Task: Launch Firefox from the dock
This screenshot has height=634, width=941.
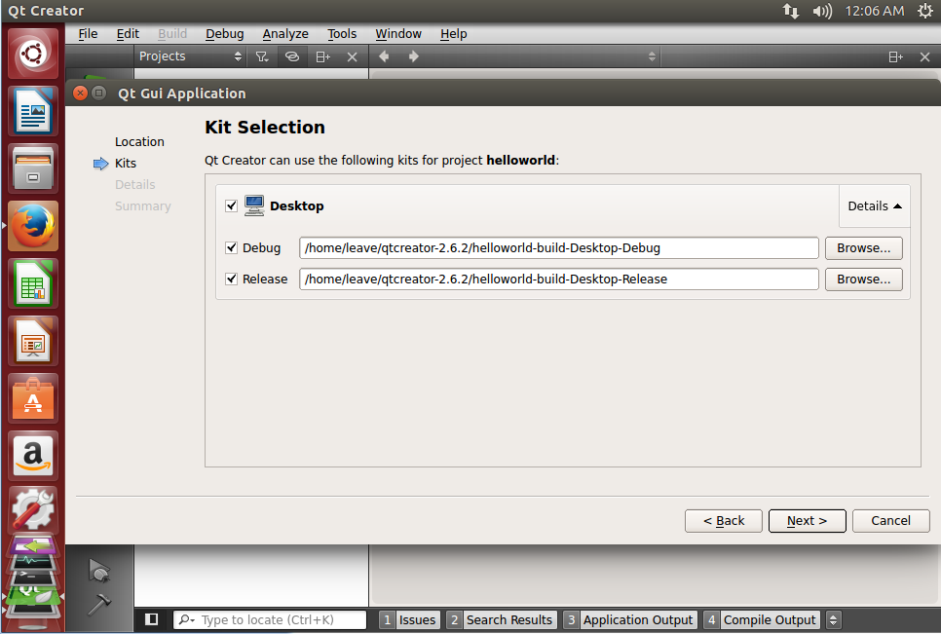Action: tap(33, 226)
